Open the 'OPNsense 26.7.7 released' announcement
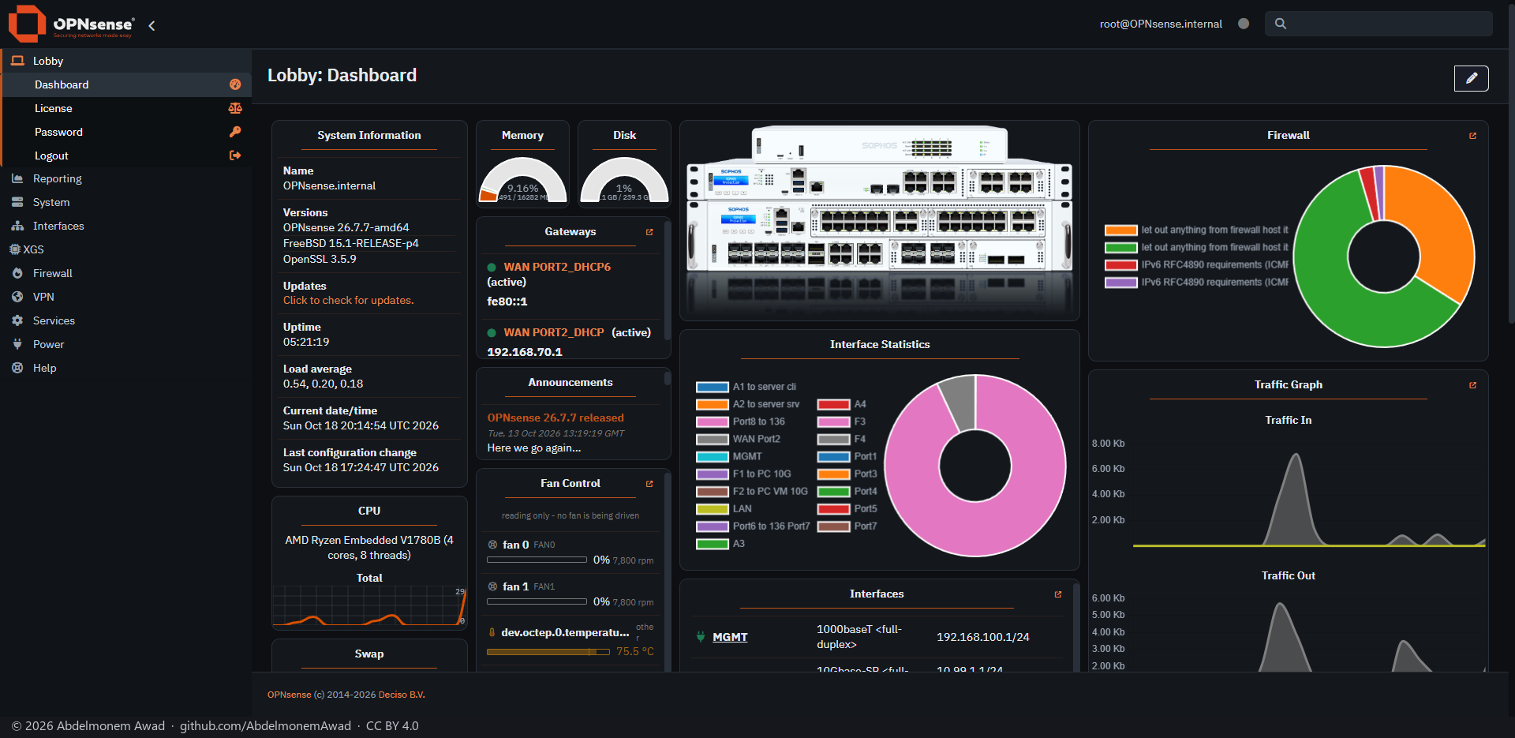1515x738 pixels. pyautogui.click(x=555, y=418)
